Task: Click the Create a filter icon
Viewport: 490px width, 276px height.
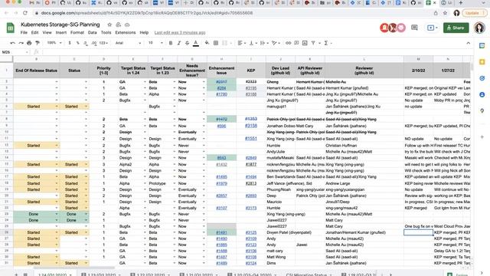Action: (313, 43)
